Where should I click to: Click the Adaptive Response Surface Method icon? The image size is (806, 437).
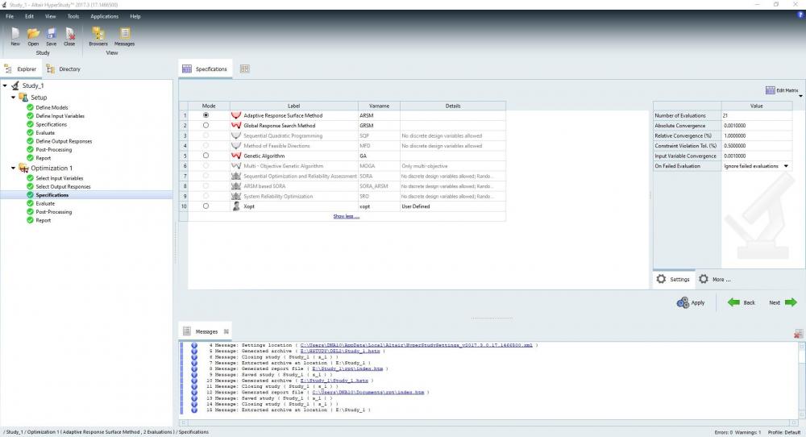236,115
